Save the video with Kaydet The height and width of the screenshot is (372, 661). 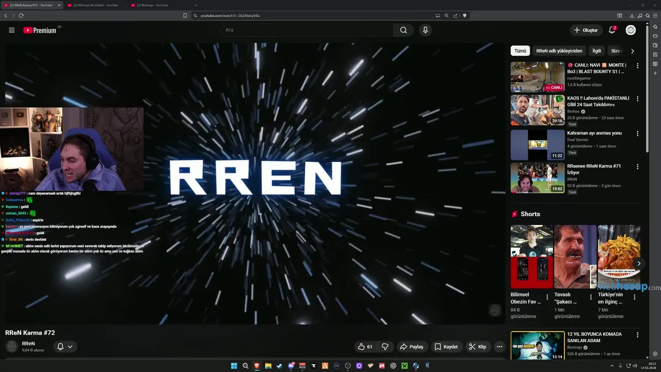pyautogui.click(x=446, y=347)
